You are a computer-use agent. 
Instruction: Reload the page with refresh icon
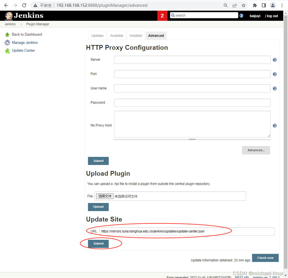click(x=24, y=5)
